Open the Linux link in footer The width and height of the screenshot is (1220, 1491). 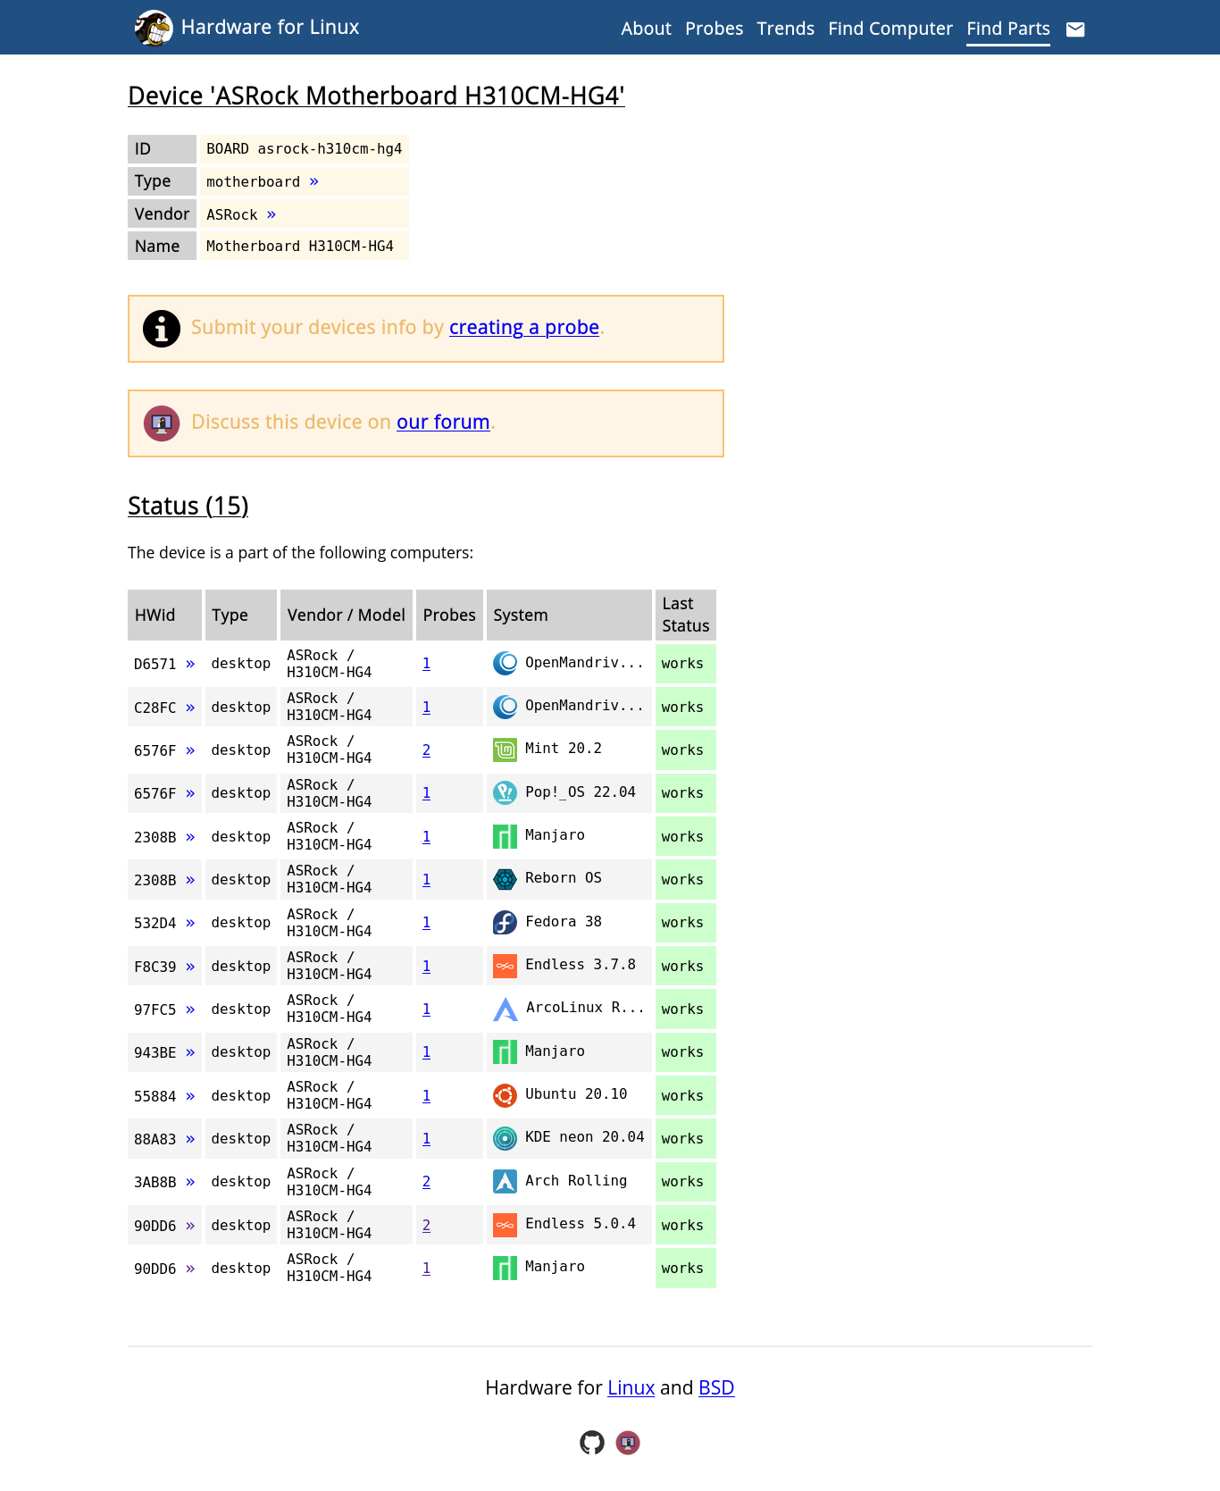click(x=631, y=1387)
